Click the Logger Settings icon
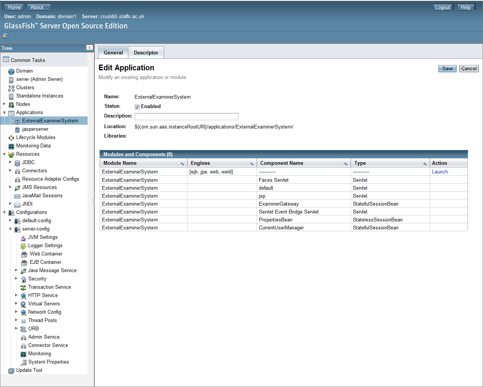 pos(23,246)
